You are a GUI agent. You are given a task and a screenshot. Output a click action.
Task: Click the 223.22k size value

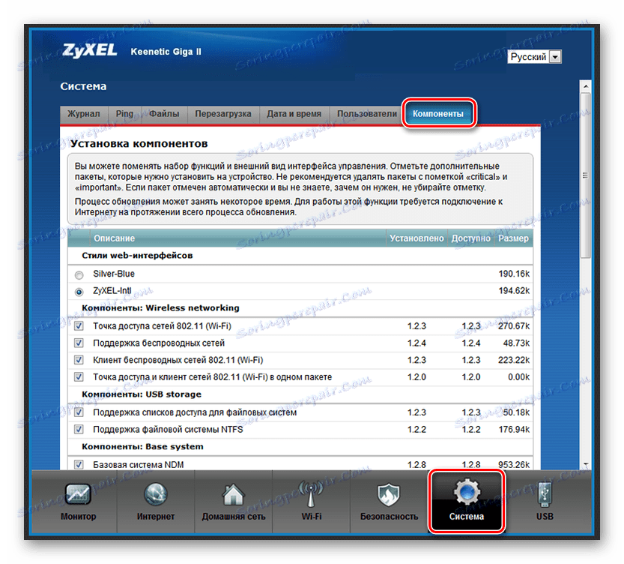click(x=514, y=360)
